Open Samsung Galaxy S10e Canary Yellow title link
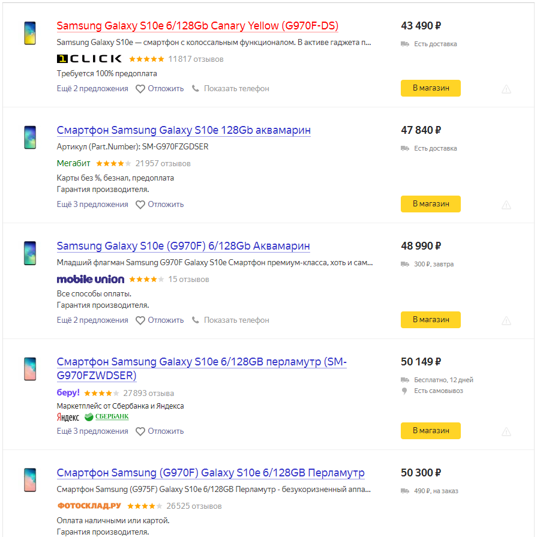The image size is (537, 537). 197,26
